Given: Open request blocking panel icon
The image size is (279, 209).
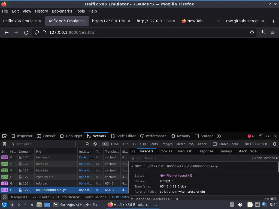Looking at the screenshot, I should point(95,144).
